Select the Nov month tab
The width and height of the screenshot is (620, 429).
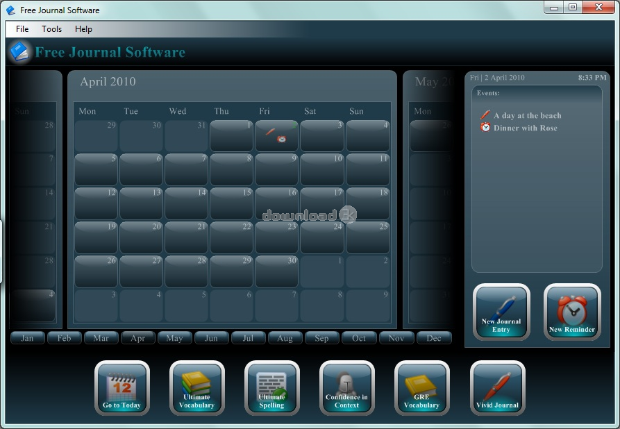pyautogui.click(x=396, y=338)
